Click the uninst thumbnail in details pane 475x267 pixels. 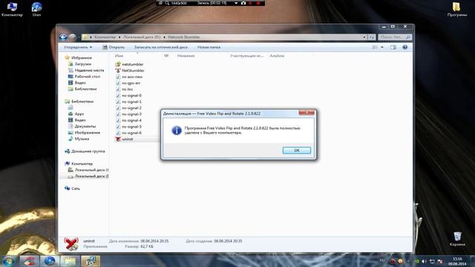pos(71,244)
